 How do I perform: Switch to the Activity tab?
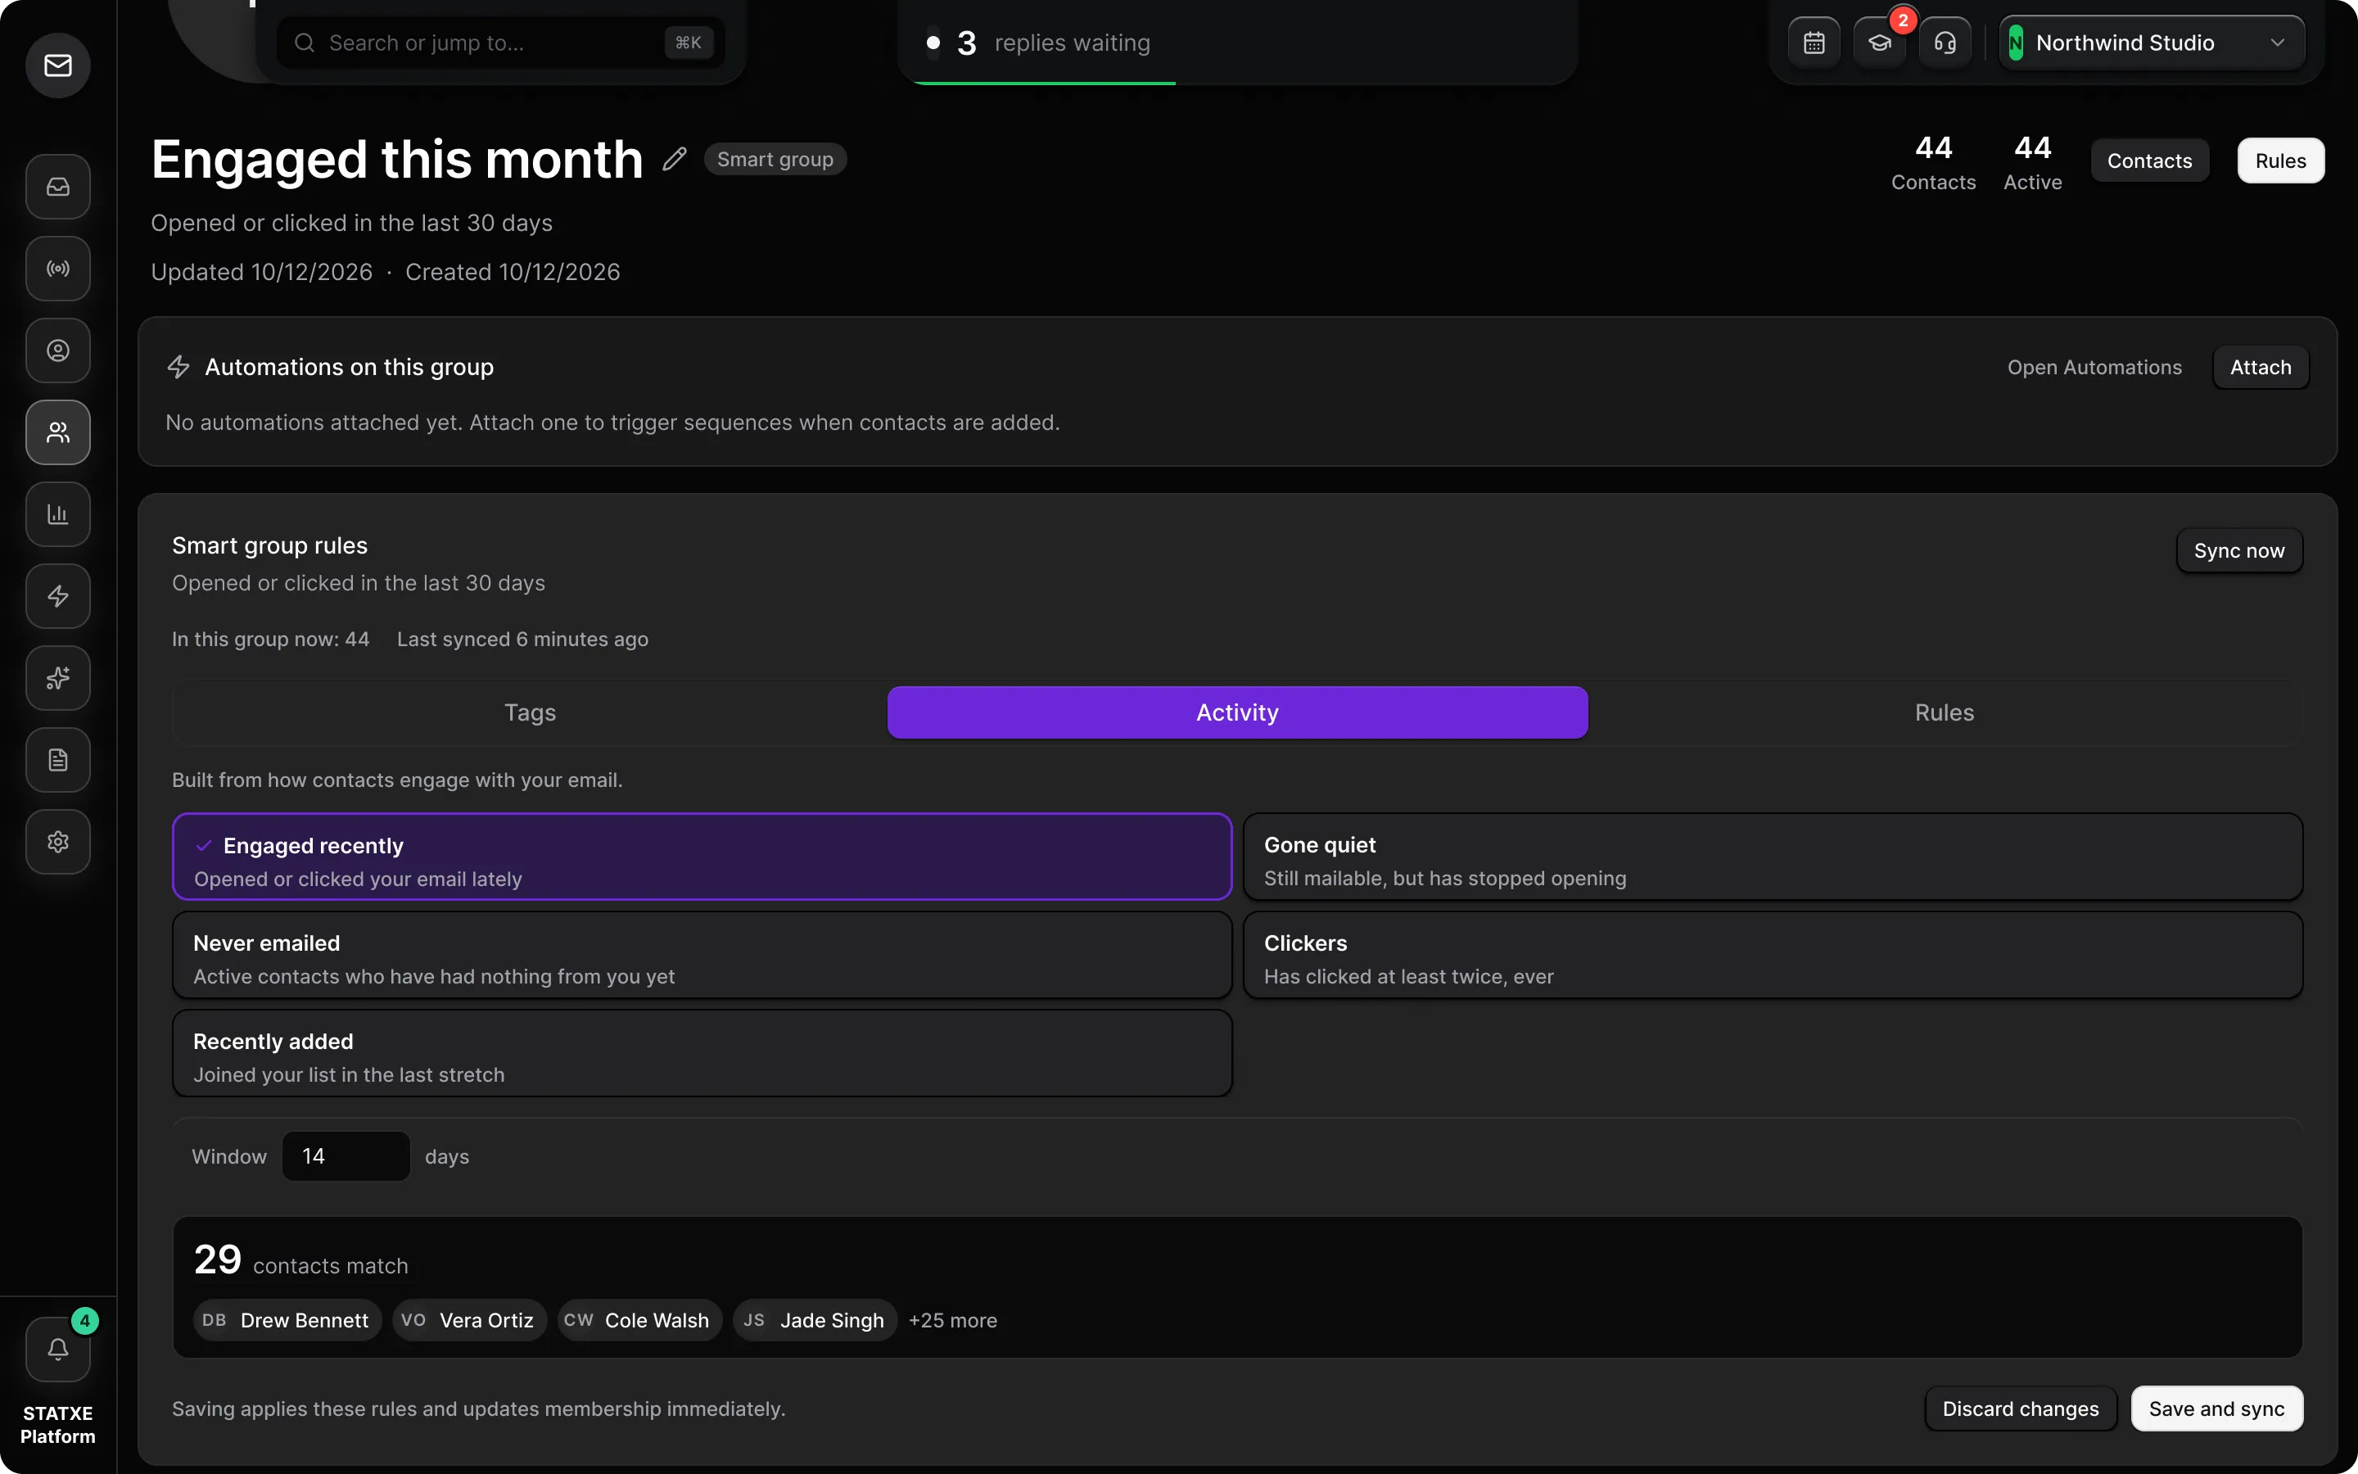coord(1237,712)
